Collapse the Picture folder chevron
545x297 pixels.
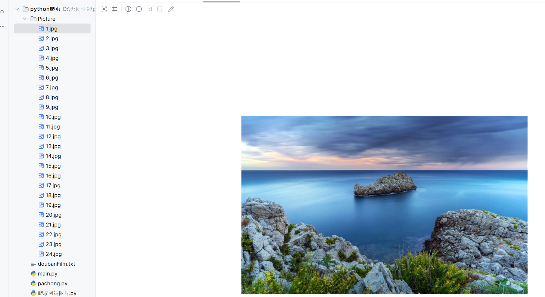25,19
